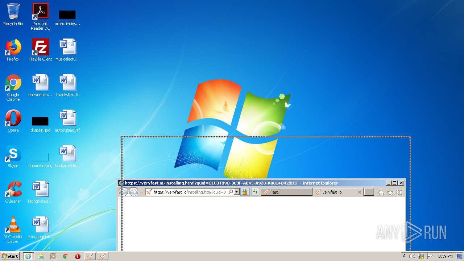Select the musicalactu Word document

click(67, 50)
